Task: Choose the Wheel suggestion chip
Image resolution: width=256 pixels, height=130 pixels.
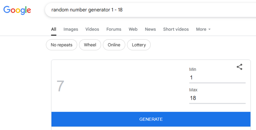Action: pyautogui.click(x=90, y=45)
